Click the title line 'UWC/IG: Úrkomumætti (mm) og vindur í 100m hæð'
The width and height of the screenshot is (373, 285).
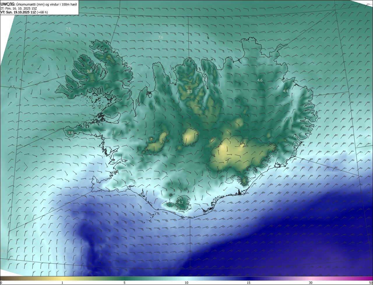[x=39, y=4]
